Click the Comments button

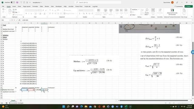[179, 6]
